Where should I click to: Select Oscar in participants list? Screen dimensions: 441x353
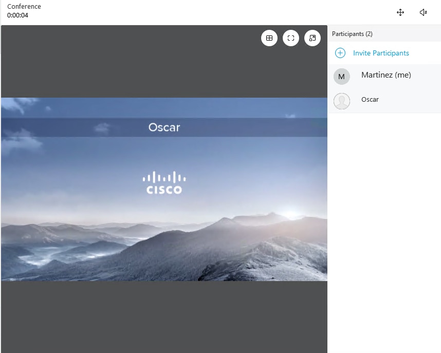coord(384,101)
